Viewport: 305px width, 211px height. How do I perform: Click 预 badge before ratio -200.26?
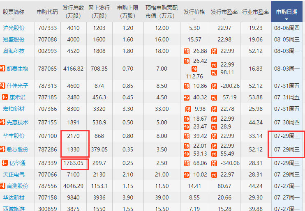214,86
